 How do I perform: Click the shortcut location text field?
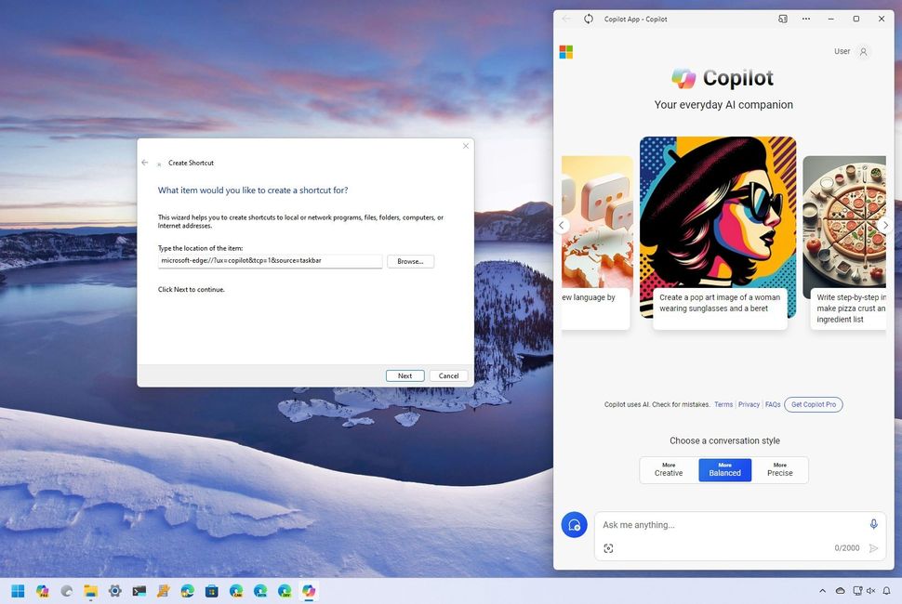[x=269, y=261]
